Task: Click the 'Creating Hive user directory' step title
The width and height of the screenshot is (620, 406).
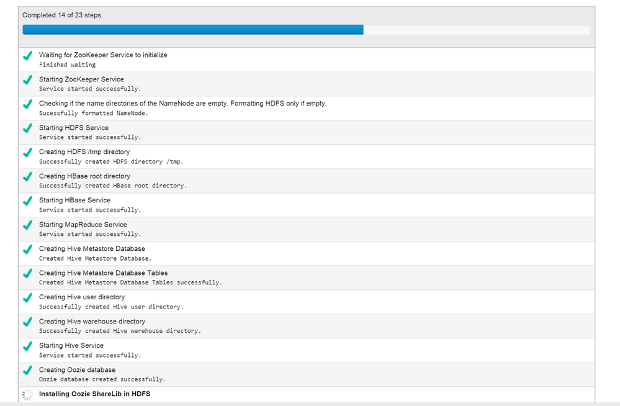Action: pos(82,297)
